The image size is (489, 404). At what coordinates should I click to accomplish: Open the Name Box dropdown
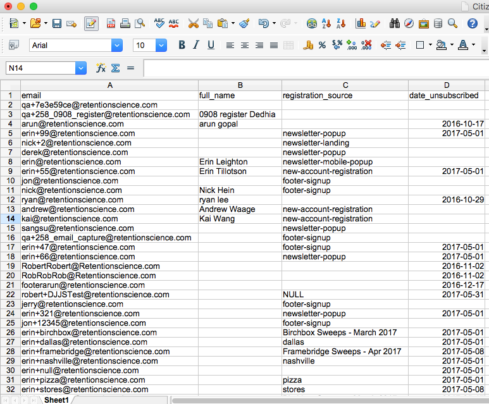click(81, 68)
